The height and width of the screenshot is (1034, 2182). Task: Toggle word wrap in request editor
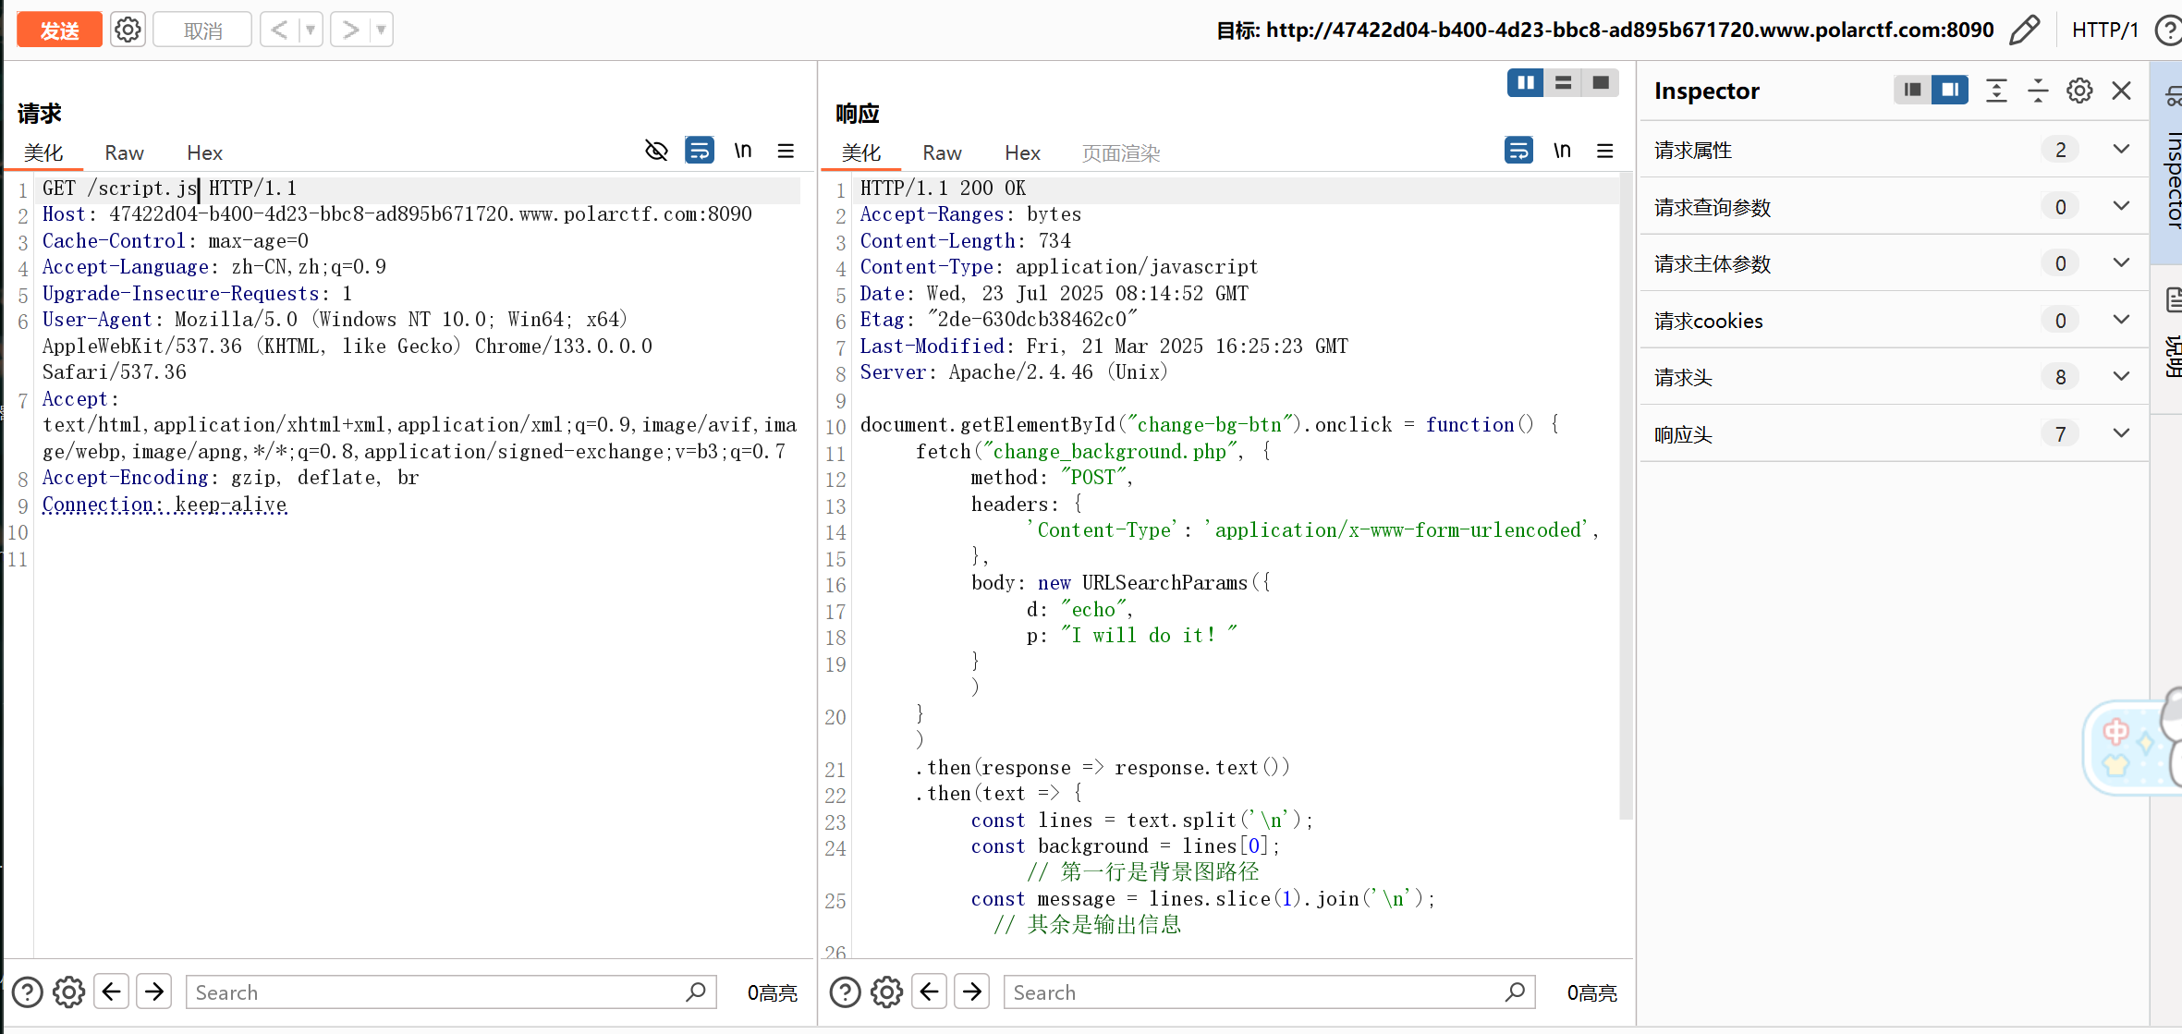click(700, 151)
